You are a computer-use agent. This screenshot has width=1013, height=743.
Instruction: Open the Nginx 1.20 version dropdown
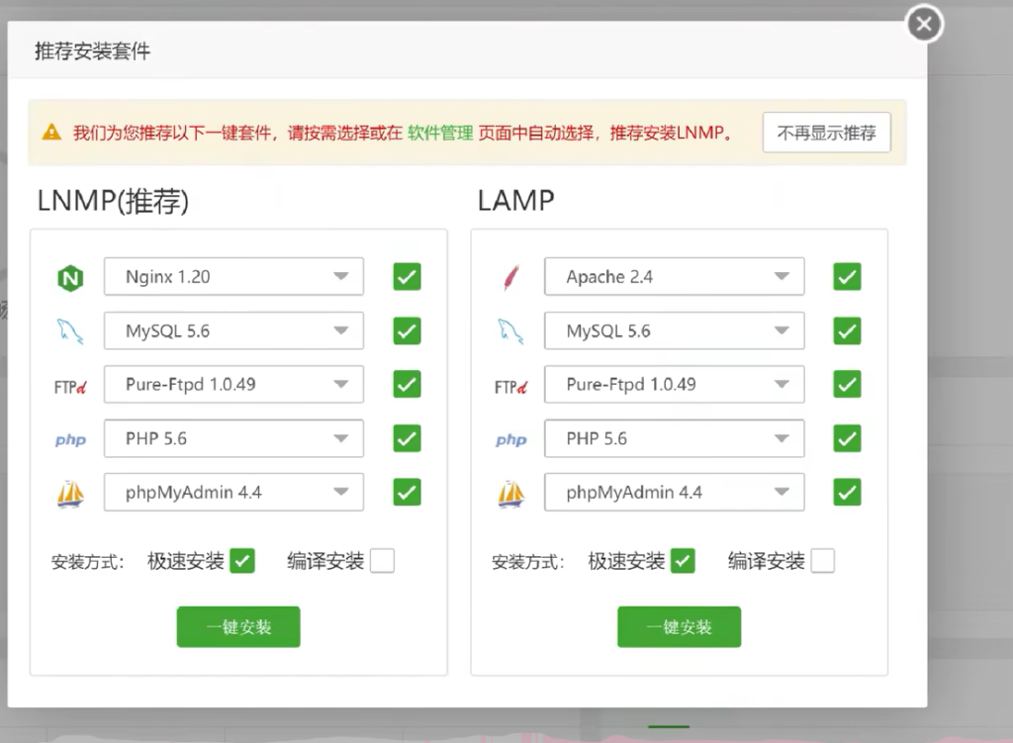tap(233, 277)
